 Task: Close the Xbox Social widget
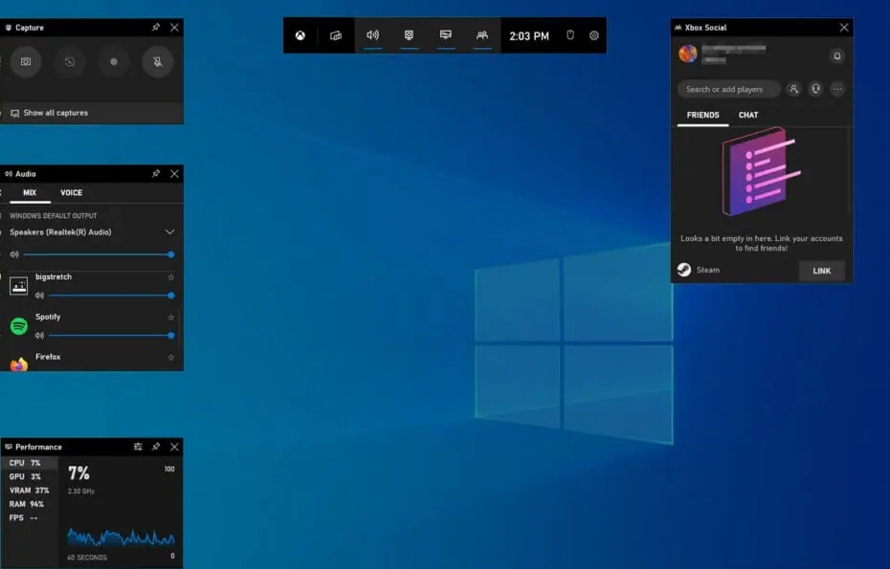tap(844, 27)
